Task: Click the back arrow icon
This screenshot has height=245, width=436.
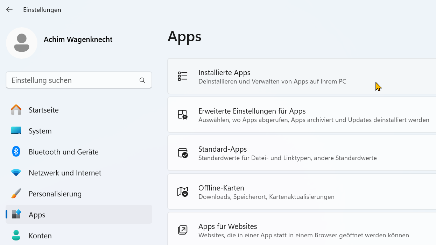Action: 9,10
